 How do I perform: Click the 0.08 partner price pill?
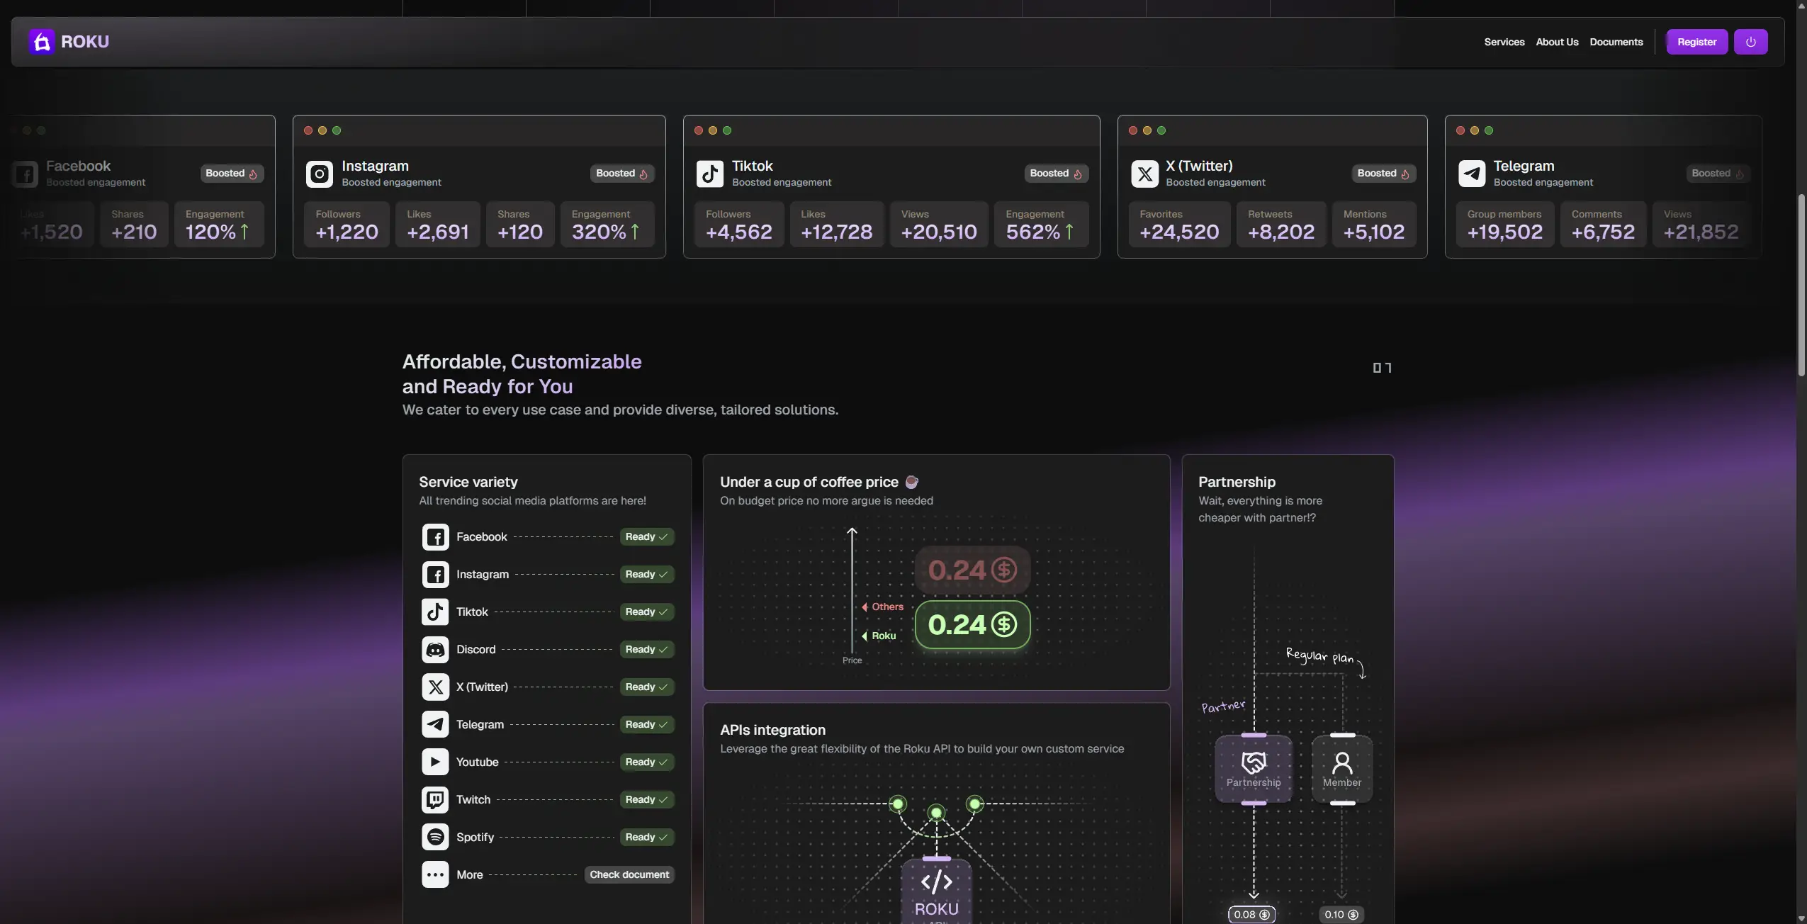click(1251, 915)
